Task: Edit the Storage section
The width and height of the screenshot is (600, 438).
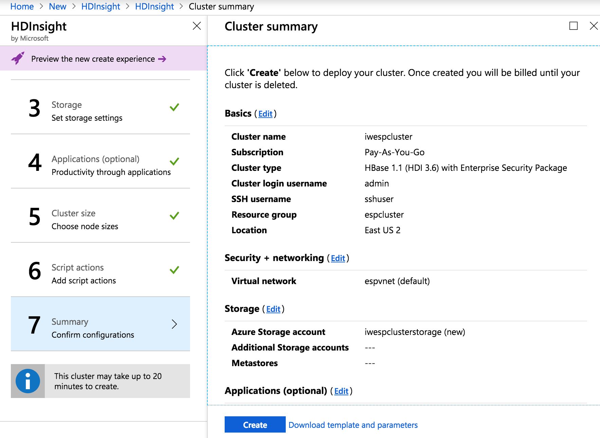Action: [273, 309]
